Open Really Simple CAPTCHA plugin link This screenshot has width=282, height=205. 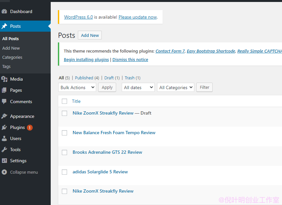tap(259, 51)
